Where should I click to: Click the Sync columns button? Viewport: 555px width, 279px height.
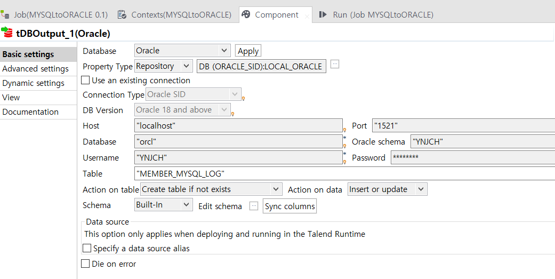click(290, 206)
